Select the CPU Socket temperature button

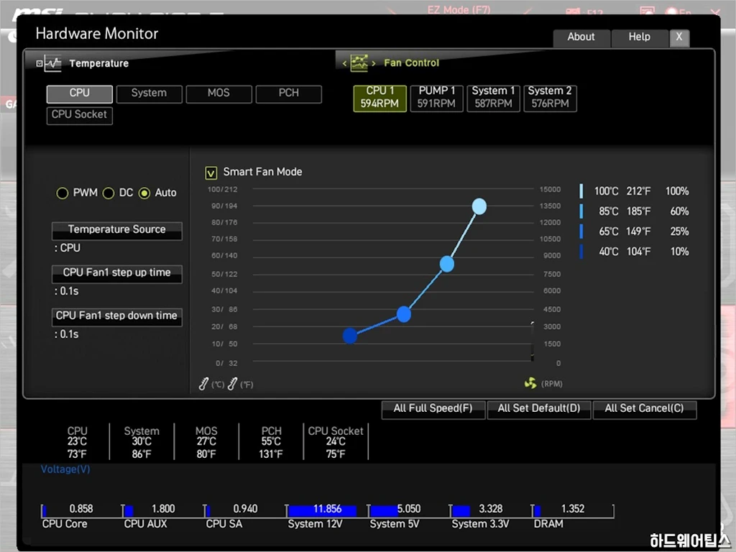79,116
